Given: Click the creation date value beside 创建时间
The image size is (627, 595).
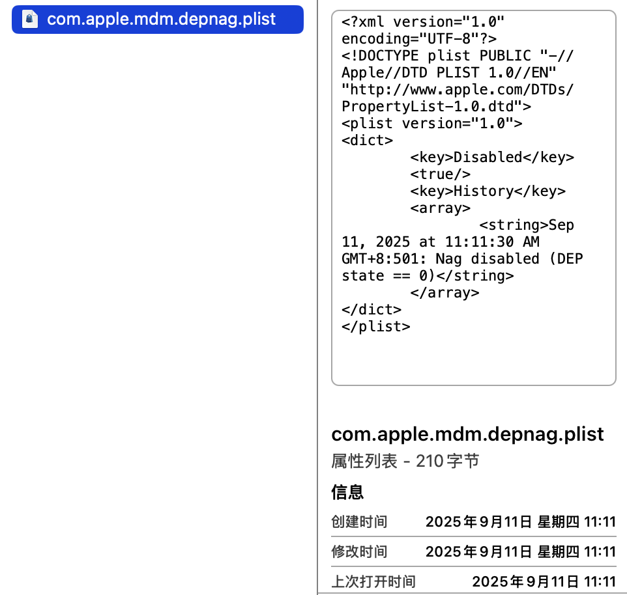Looking at the screenshot, I should 520,521.
